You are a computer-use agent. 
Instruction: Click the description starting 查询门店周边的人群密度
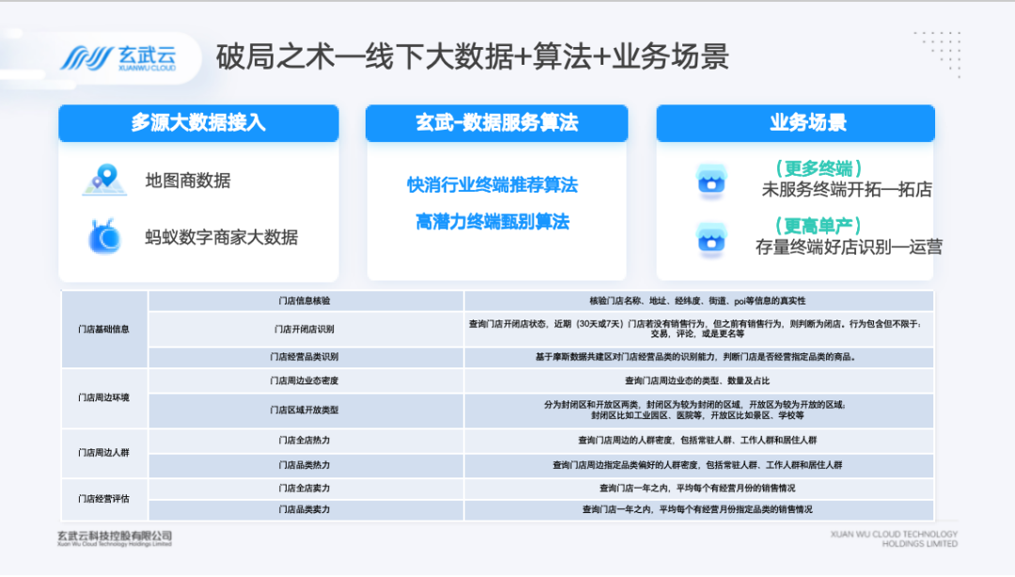click(x=697, y=441)
